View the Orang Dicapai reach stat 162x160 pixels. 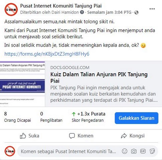tap(17, 117)
